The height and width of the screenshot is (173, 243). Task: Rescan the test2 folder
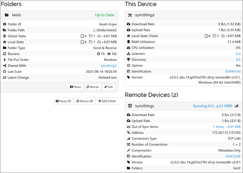coord(93,87)
